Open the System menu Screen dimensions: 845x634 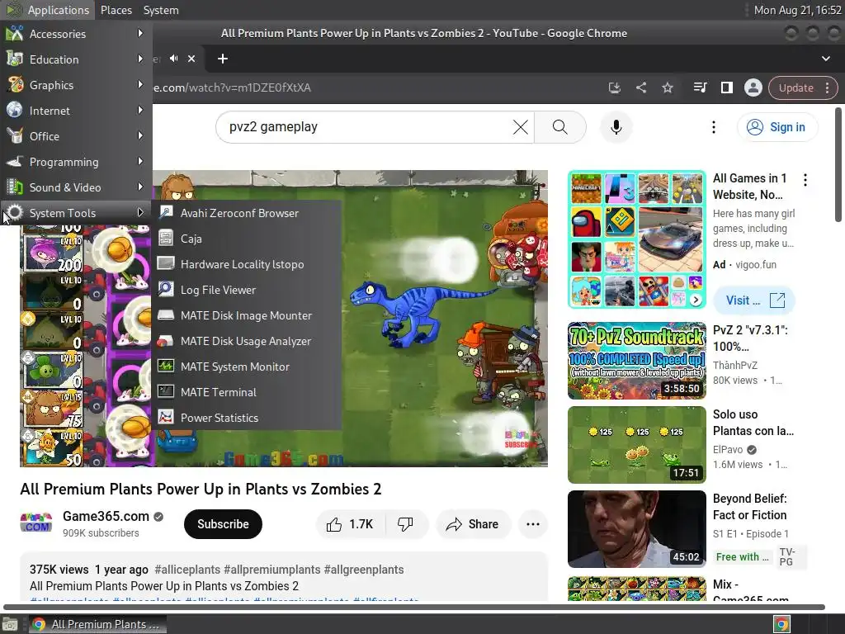coord(161,10)
